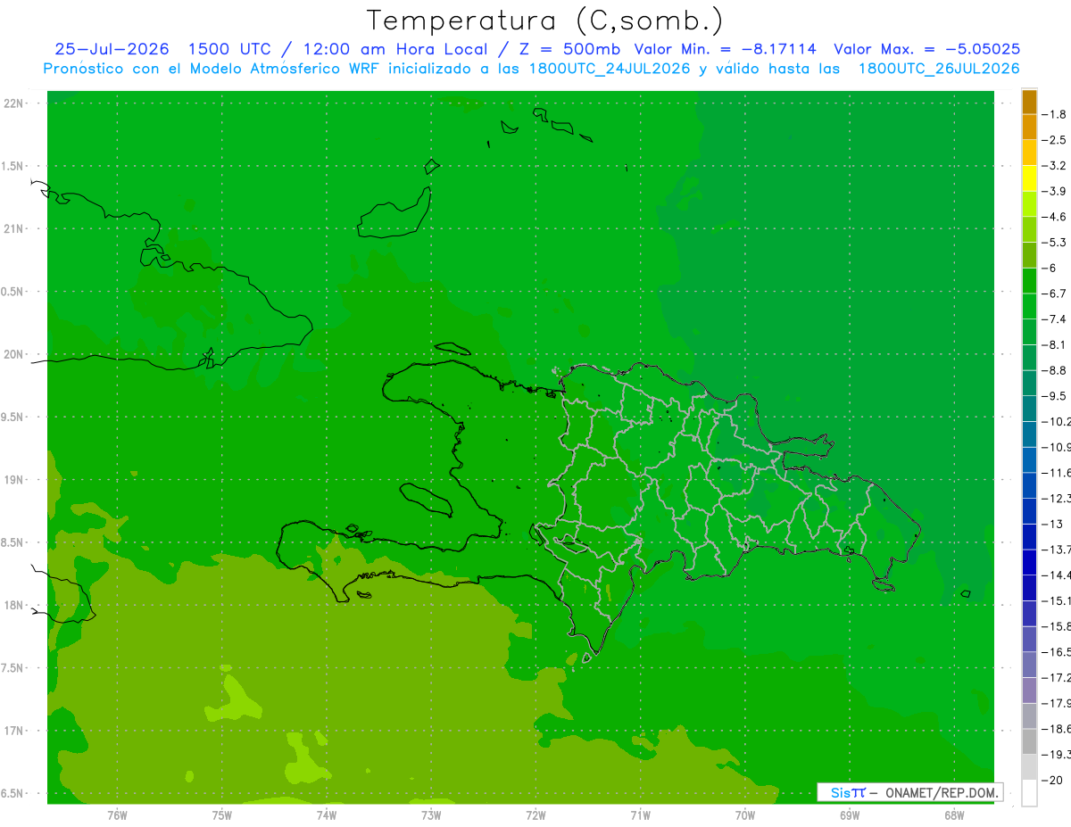Click the 76W longitude label

[117, 815]
